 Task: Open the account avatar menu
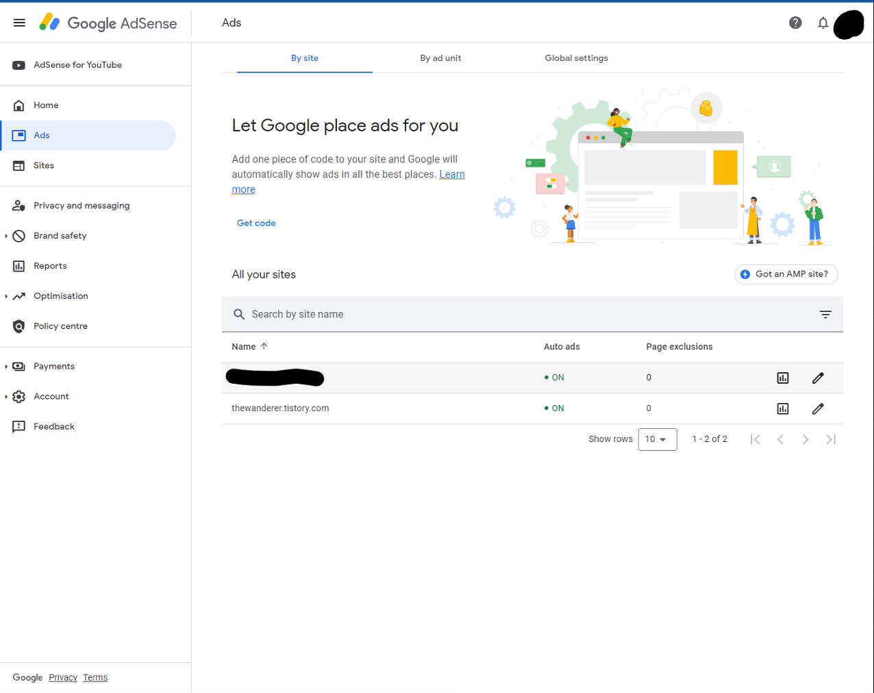[849, 25]
